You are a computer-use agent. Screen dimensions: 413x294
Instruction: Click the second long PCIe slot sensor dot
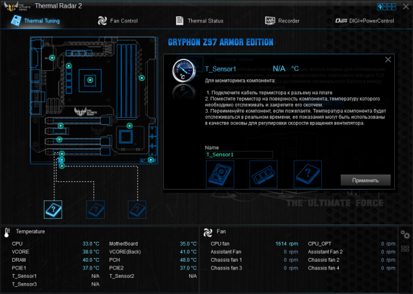[59, 139]
